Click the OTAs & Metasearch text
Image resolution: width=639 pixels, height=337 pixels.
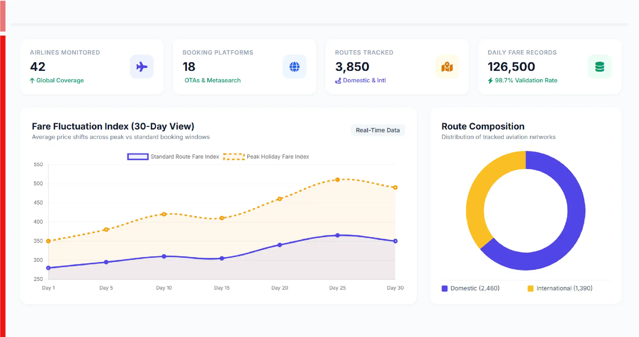(x=213, y=80)
